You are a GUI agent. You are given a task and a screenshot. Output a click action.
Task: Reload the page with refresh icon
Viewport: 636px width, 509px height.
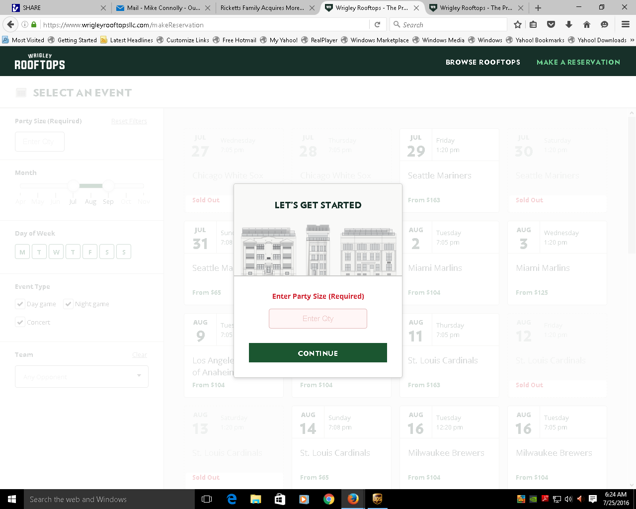pos(377,24)
